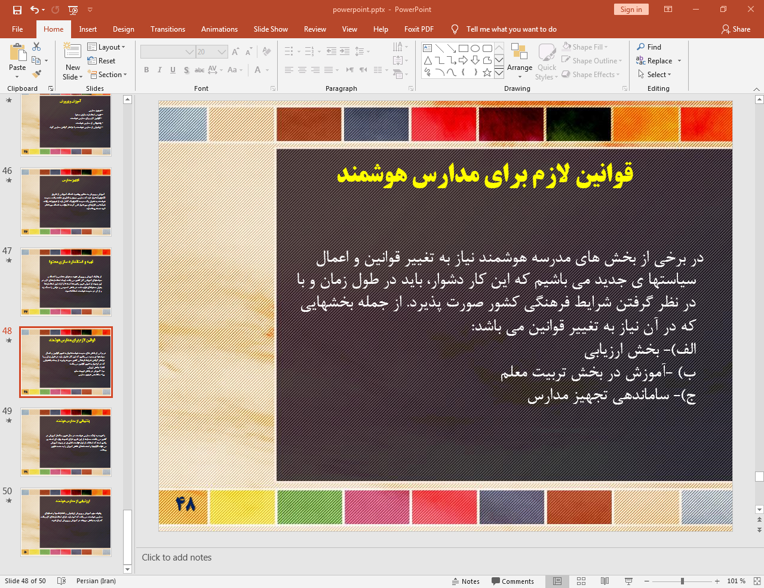Toggle Justify paragraph alignment
Image resolution: width=764 pixels, height=588 pixels.
pos(329,70)
